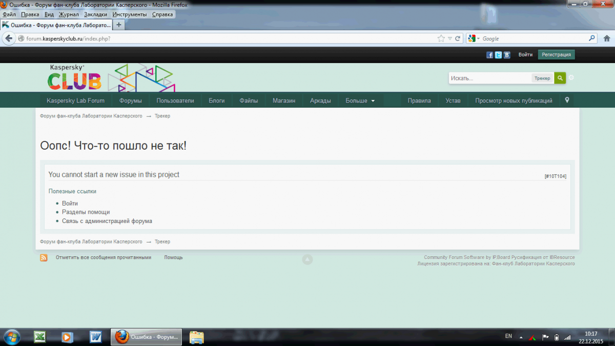This screenshot has height=346, width=615.
Task: Reload the page with the refresh icon
Action: pos(457,38)
